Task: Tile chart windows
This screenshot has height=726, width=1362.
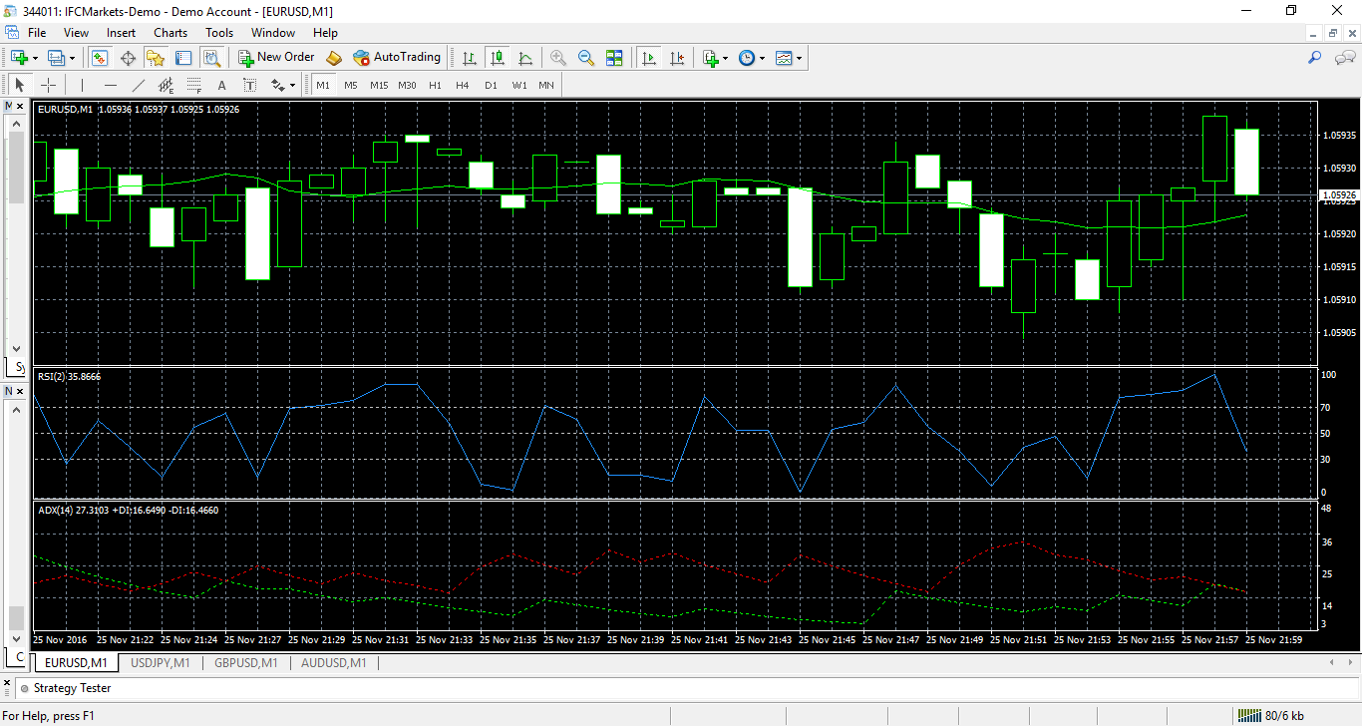Action: [x=614, y=58]
